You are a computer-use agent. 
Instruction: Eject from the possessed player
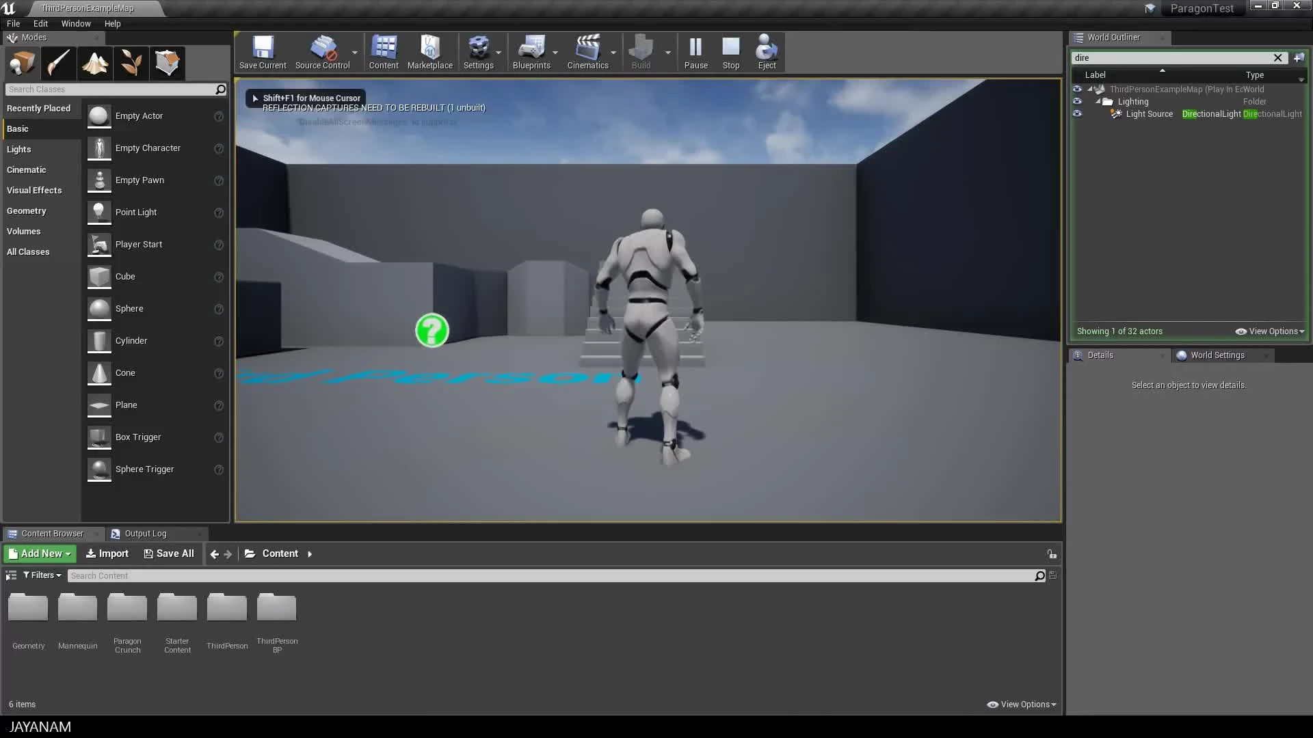[766, 51]
